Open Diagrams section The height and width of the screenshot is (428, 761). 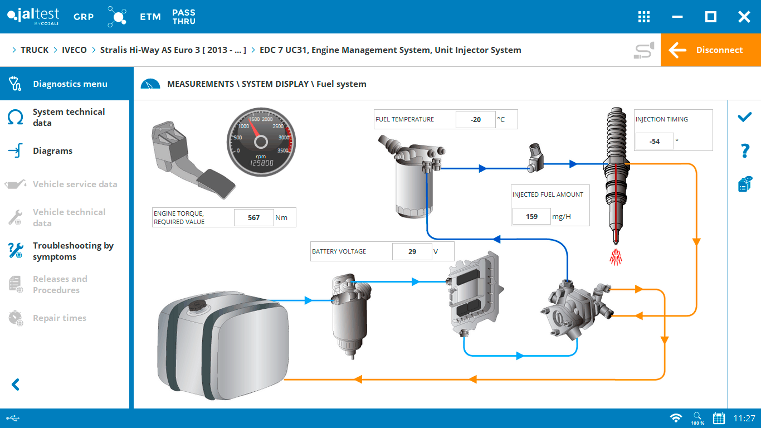pos(52,151)
